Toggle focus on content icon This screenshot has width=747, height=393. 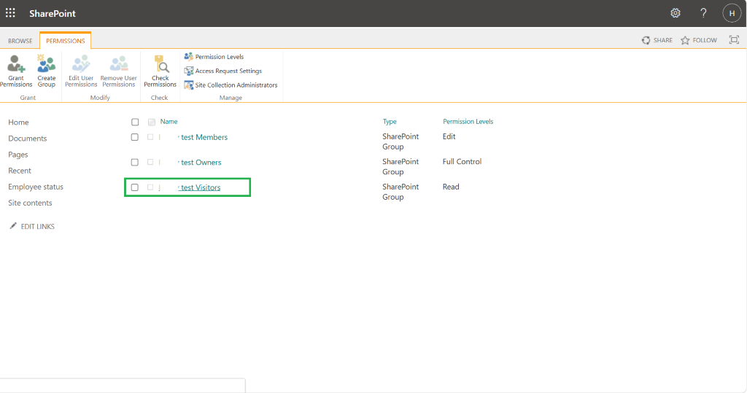pos(734,40)
